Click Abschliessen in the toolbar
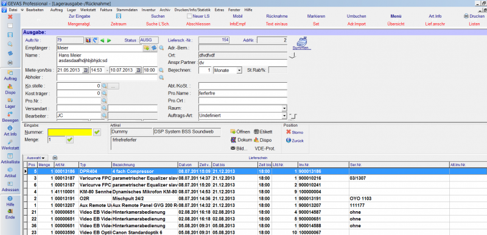Viewport: 487px width, 235px height. [198, 24]
